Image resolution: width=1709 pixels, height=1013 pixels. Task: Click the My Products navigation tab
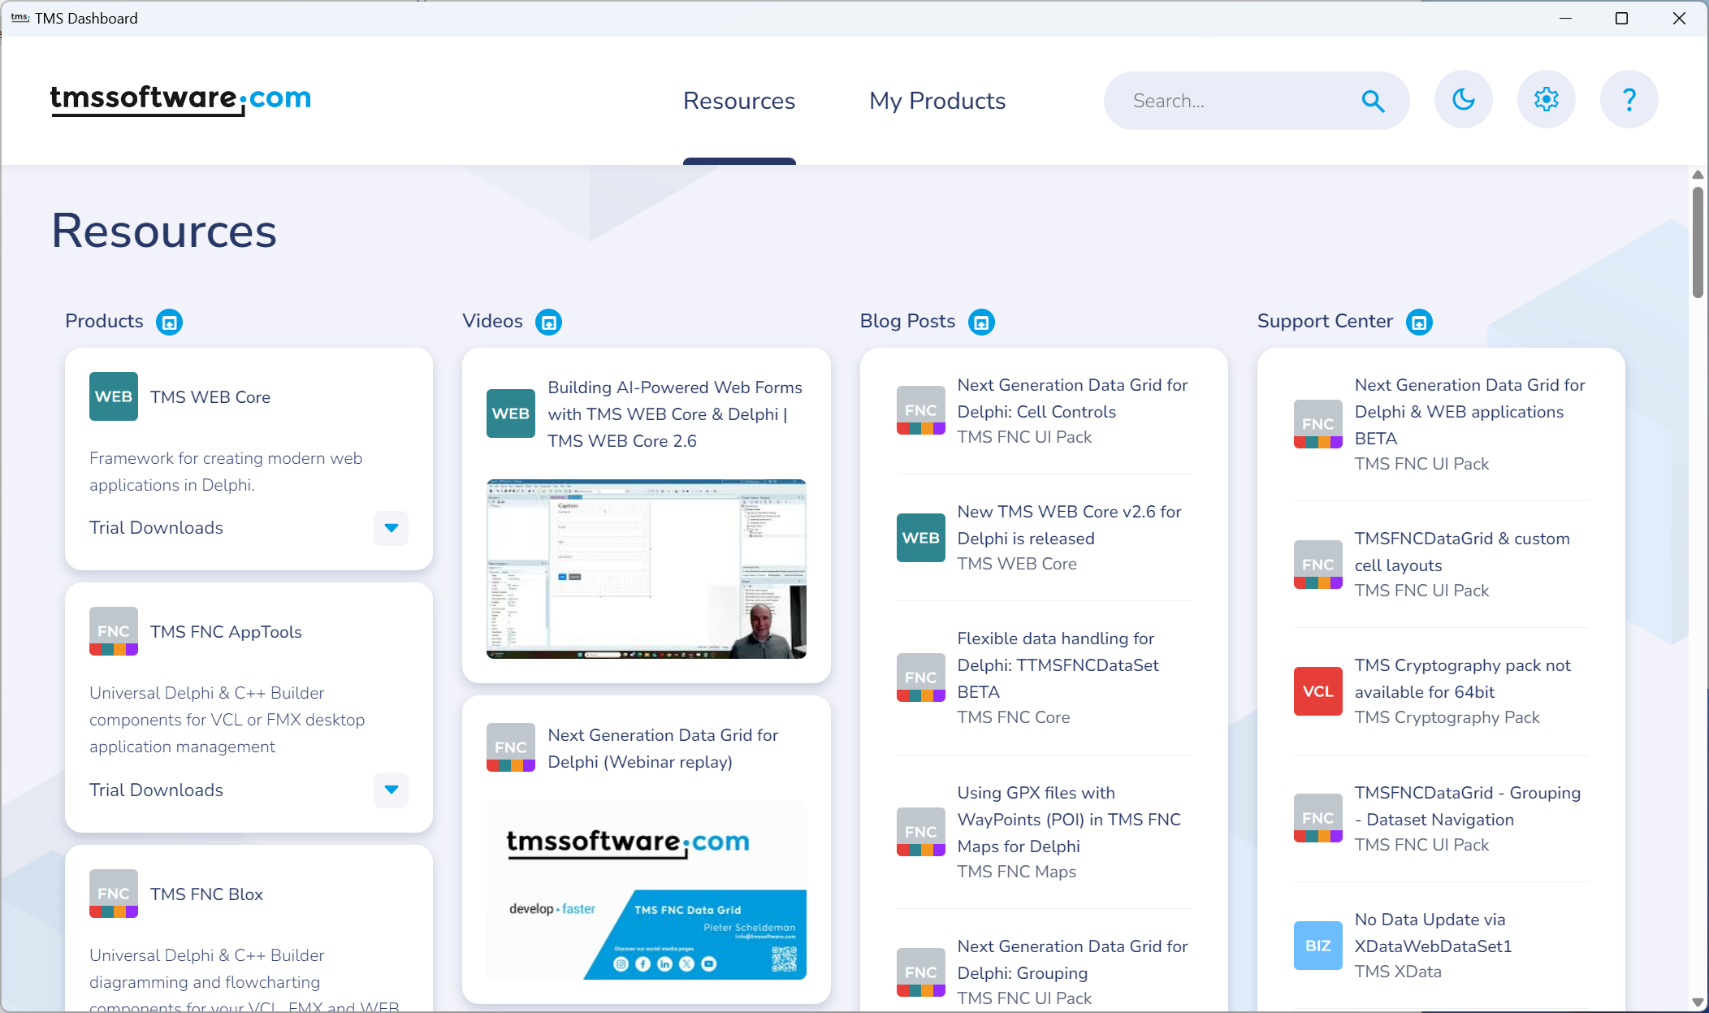(x=937, y=100)
